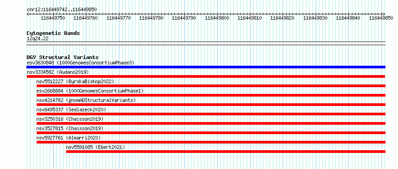The width and height of the screenshot is (398, 169).
Task: Select ruler position 116449790
Action: [x=184, y=18]
